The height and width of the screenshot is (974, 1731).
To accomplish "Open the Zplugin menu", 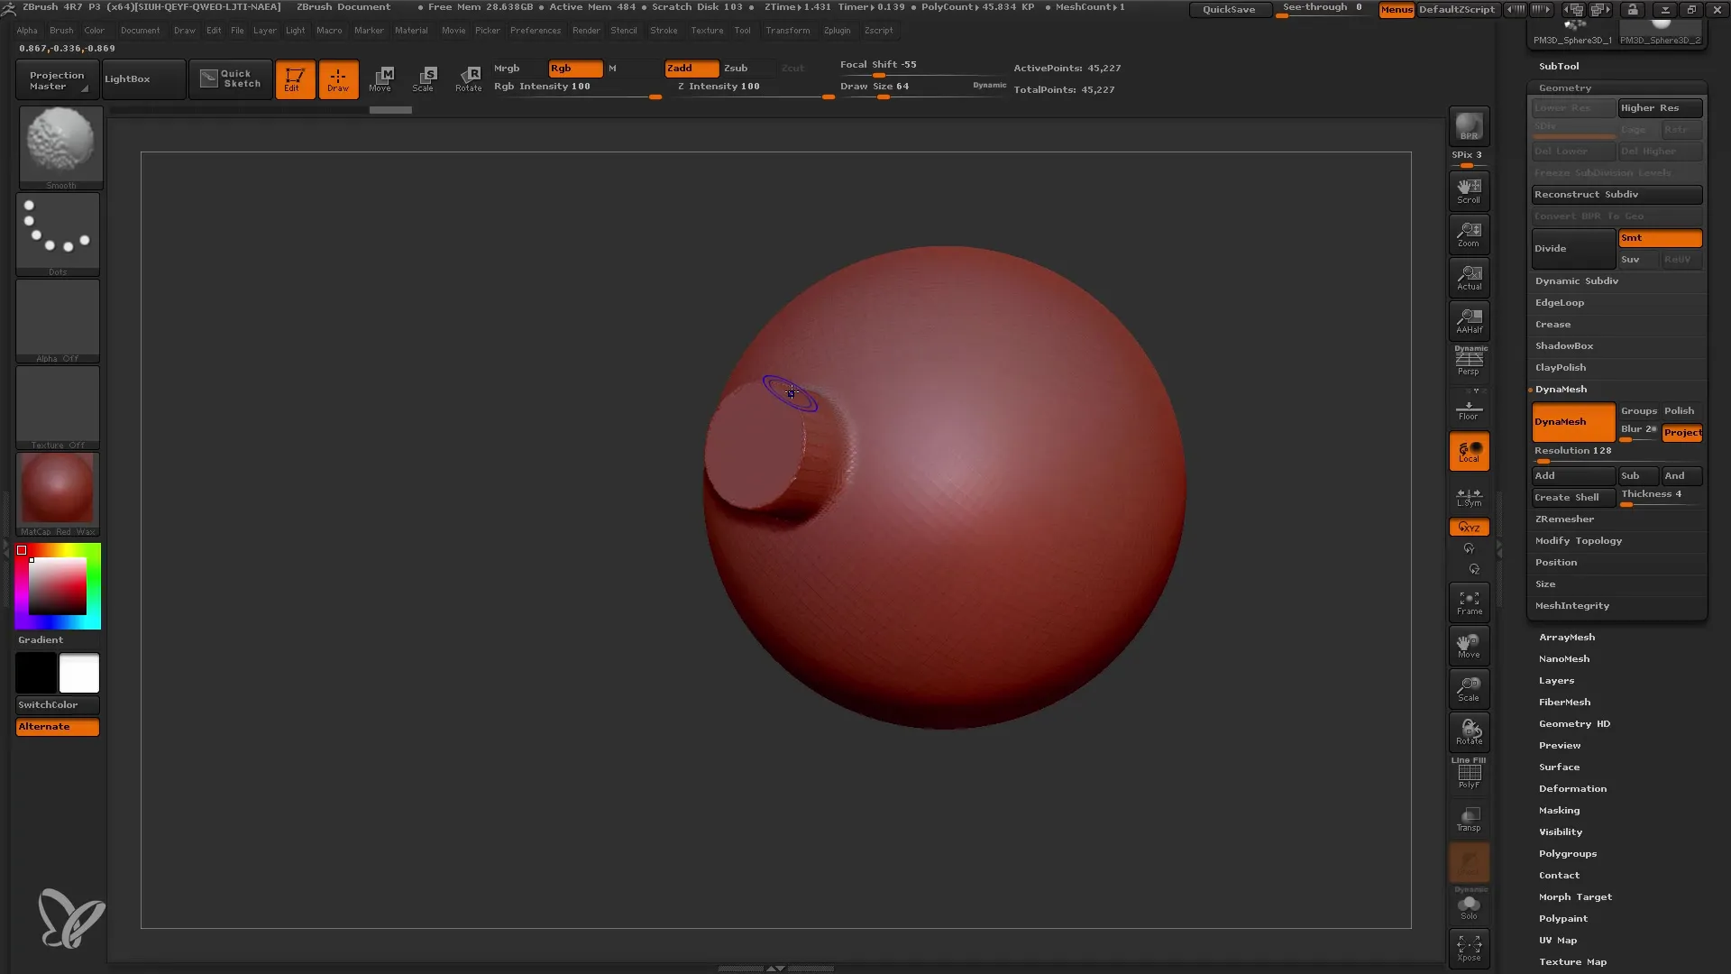I will pyautogui.click(x=837, y=31).
